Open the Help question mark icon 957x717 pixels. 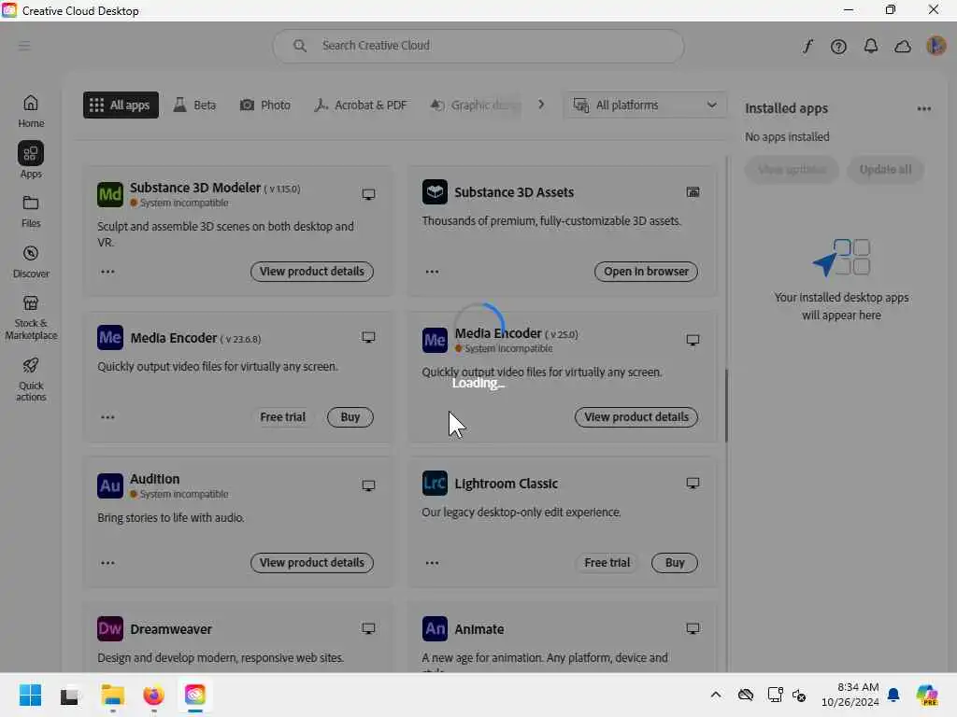point(838,47)
